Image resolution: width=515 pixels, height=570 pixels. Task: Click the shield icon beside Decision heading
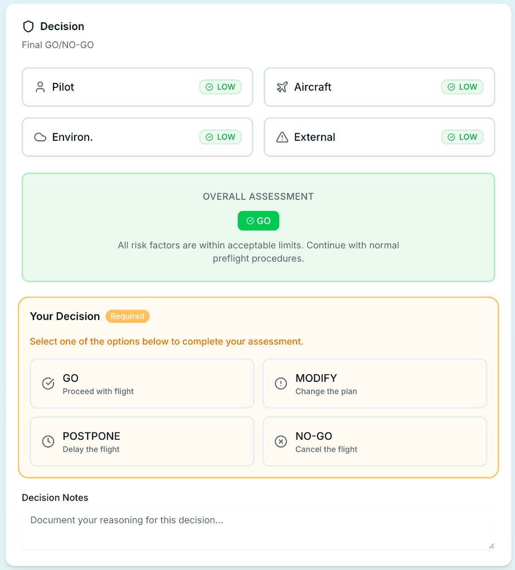pos(28,27)
